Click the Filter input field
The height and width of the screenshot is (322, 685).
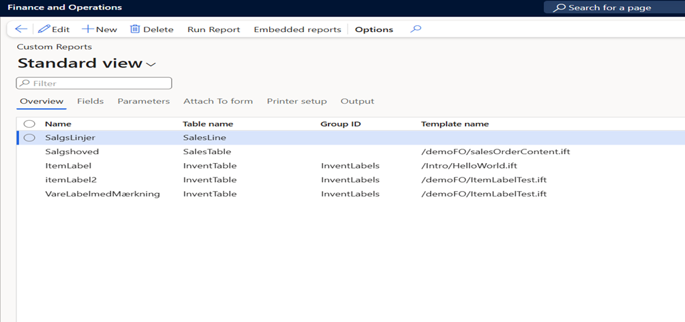pos(94,83)
